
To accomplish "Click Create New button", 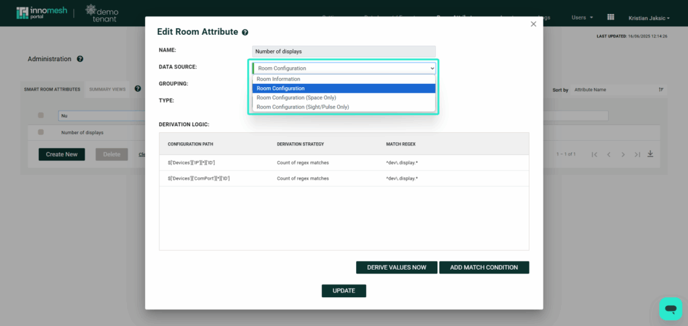I will [x=62, y=154].
